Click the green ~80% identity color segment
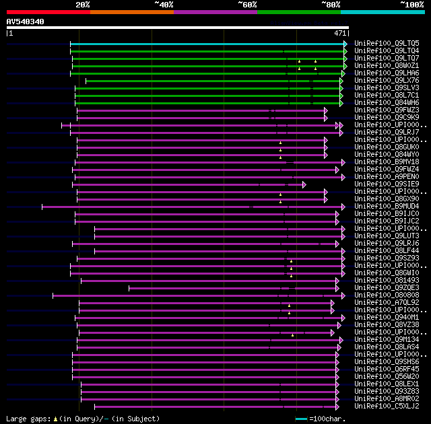This screenshot has height=424, width=431. tap(299, 12)
